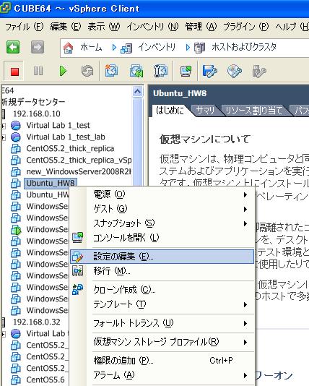This screenshot has height=386, width=309.
Task: Click the green back navigation arrow
Action: [13, 47]
